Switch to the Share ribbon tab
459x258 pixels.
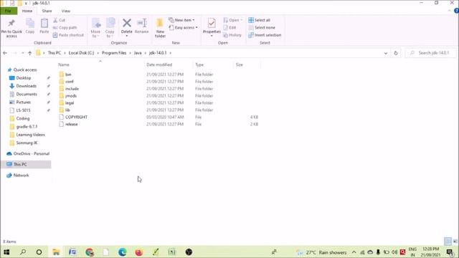pos(47,11)
